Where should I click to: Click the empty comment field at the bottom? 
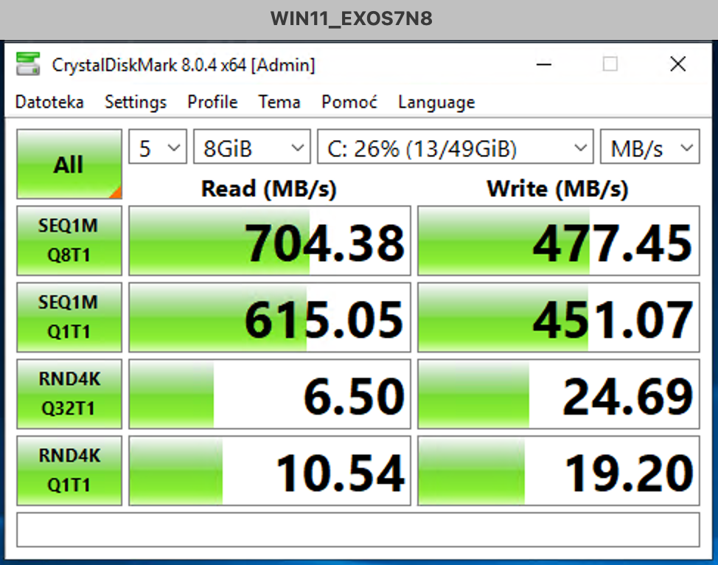tap(358, 530)
